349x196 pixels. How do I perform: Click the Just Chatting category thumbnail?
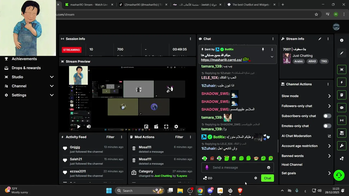[287, 59]
